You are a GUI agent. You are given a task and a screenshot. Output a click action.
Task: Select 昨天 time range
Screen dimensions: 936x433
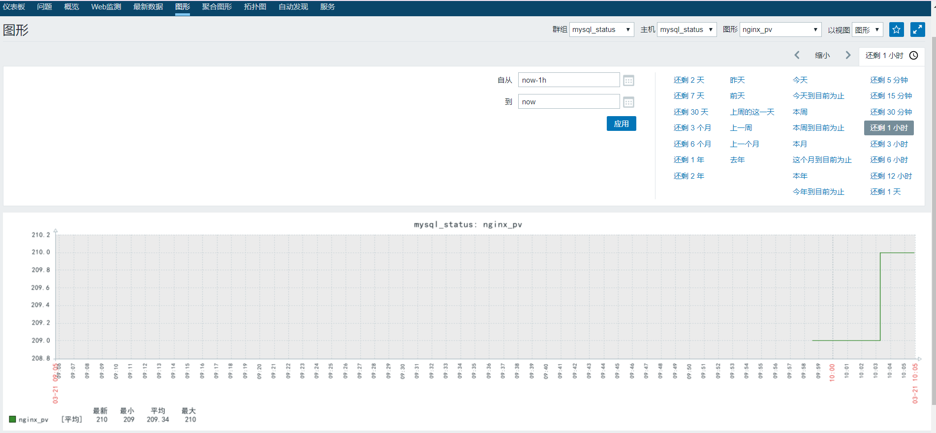737,80
